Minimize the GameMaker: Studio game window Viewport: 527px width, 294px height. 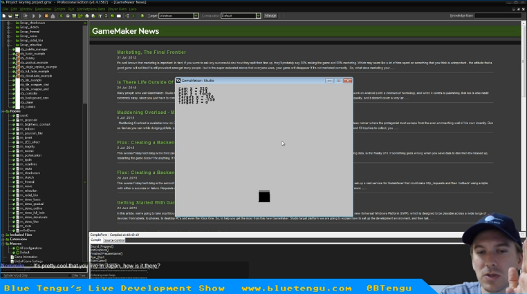[329, 81]
